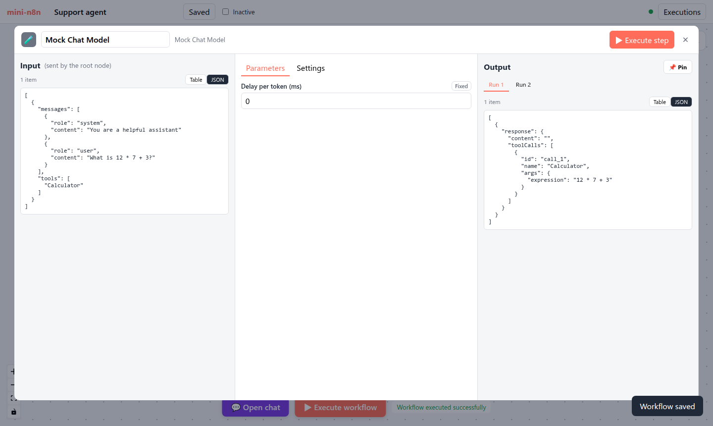The height and width of the screenshot is (426, 713).
Task: Select the Run 1 output tab
Action: click(496, 85)
